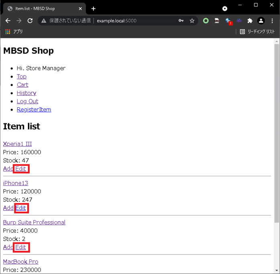Click the 'Price: 160000' text
The image size is (280, 274).
[22, 152]
